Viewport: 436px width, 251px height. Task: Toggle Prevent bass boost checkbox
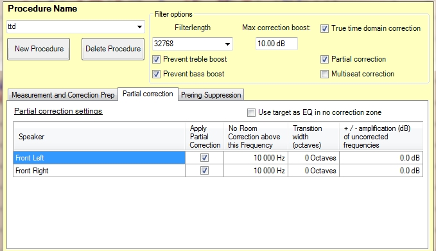click(156, 74)
